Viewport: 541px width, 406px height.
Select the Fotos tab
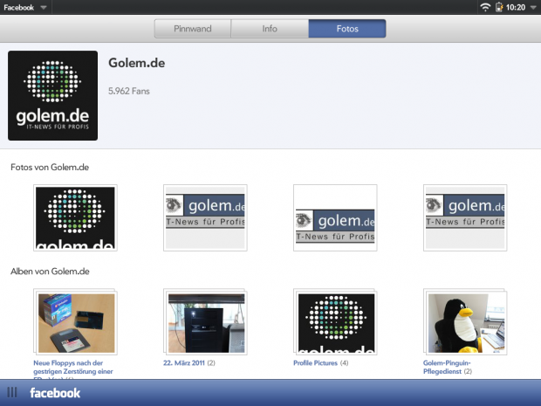coord(347,29)
